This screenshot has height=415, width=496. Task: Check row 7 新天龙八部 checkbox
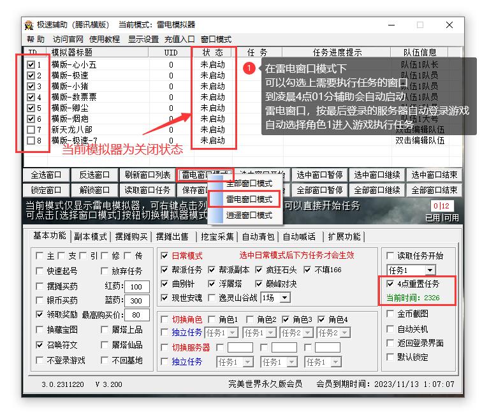pyautogui.click(x=31, y=129)
